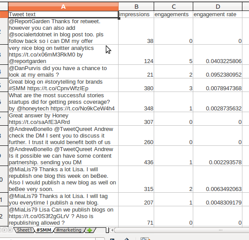Click impressions value 71

pyautogui.click(x=136, y=216)
